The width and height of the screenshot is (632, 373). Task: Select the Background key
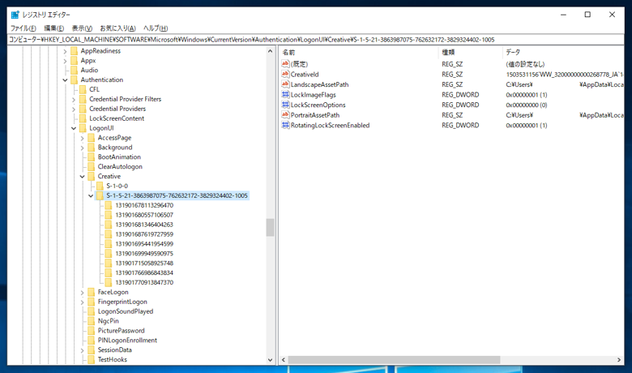[x=115, y=148]
